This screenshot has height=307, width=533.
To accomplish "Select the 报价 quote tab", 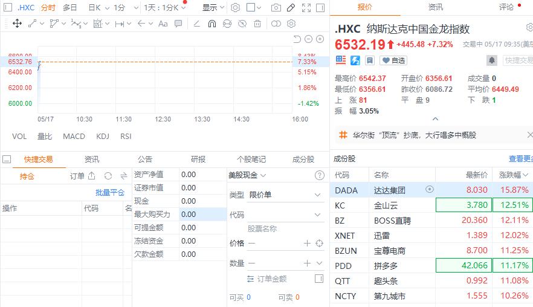I will (365, 7).
